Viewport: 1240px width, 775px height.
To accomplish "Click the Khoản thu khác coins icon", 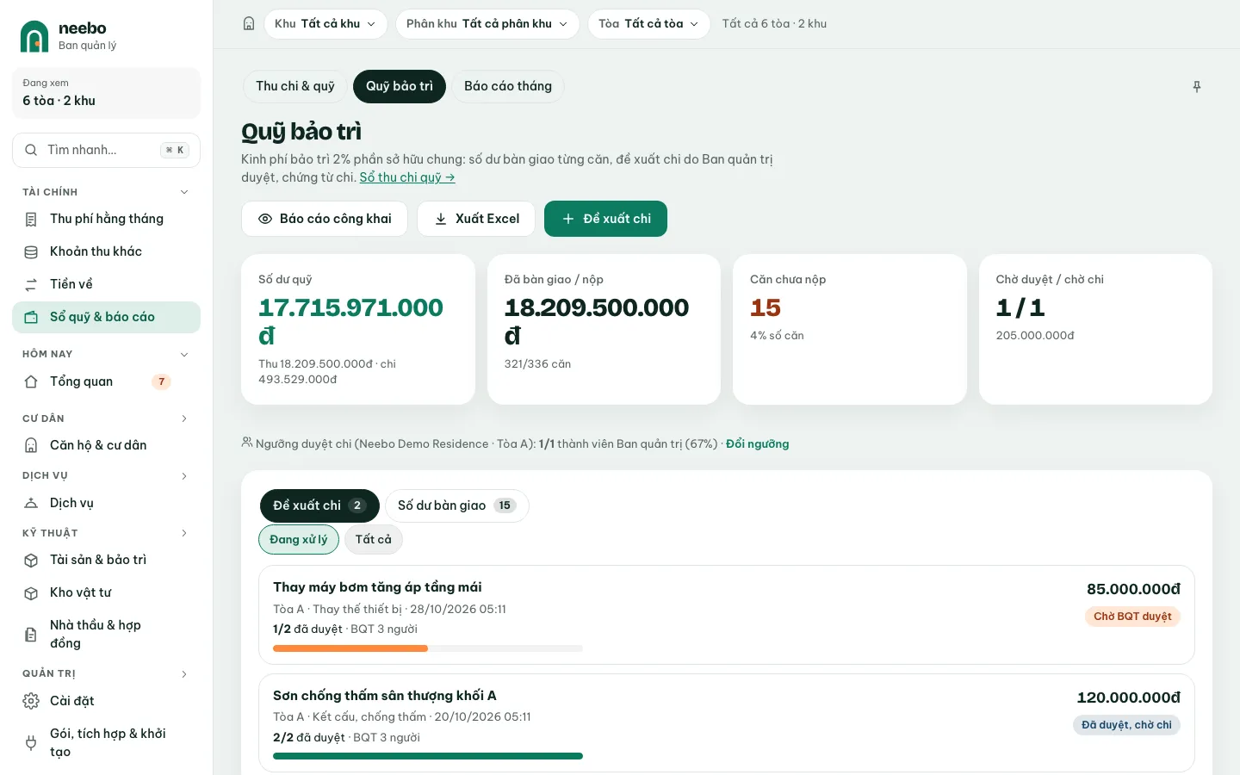I will (31, 251).
